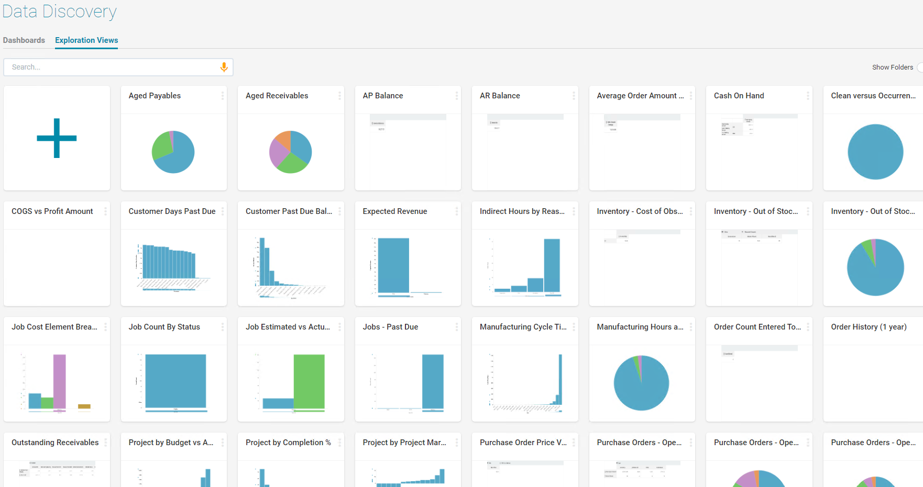
Task: Open the three-dot menu for Aged Receivables
Action: (339, 96)
